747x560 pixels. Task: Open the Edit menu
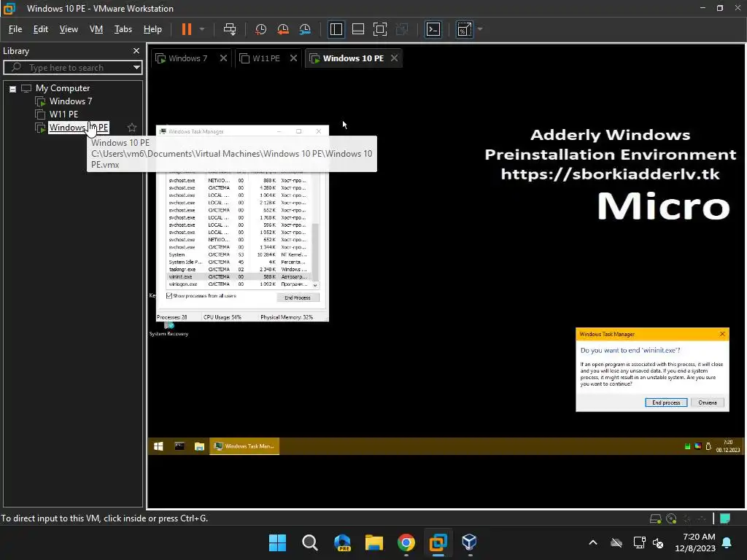41,29
